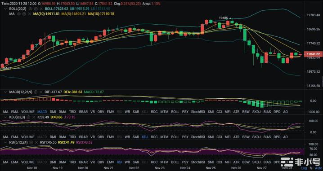The width and height of the screenshot is (323, 171).
Task: Remove the MA indicator with its X
Action: click(29, 14)
